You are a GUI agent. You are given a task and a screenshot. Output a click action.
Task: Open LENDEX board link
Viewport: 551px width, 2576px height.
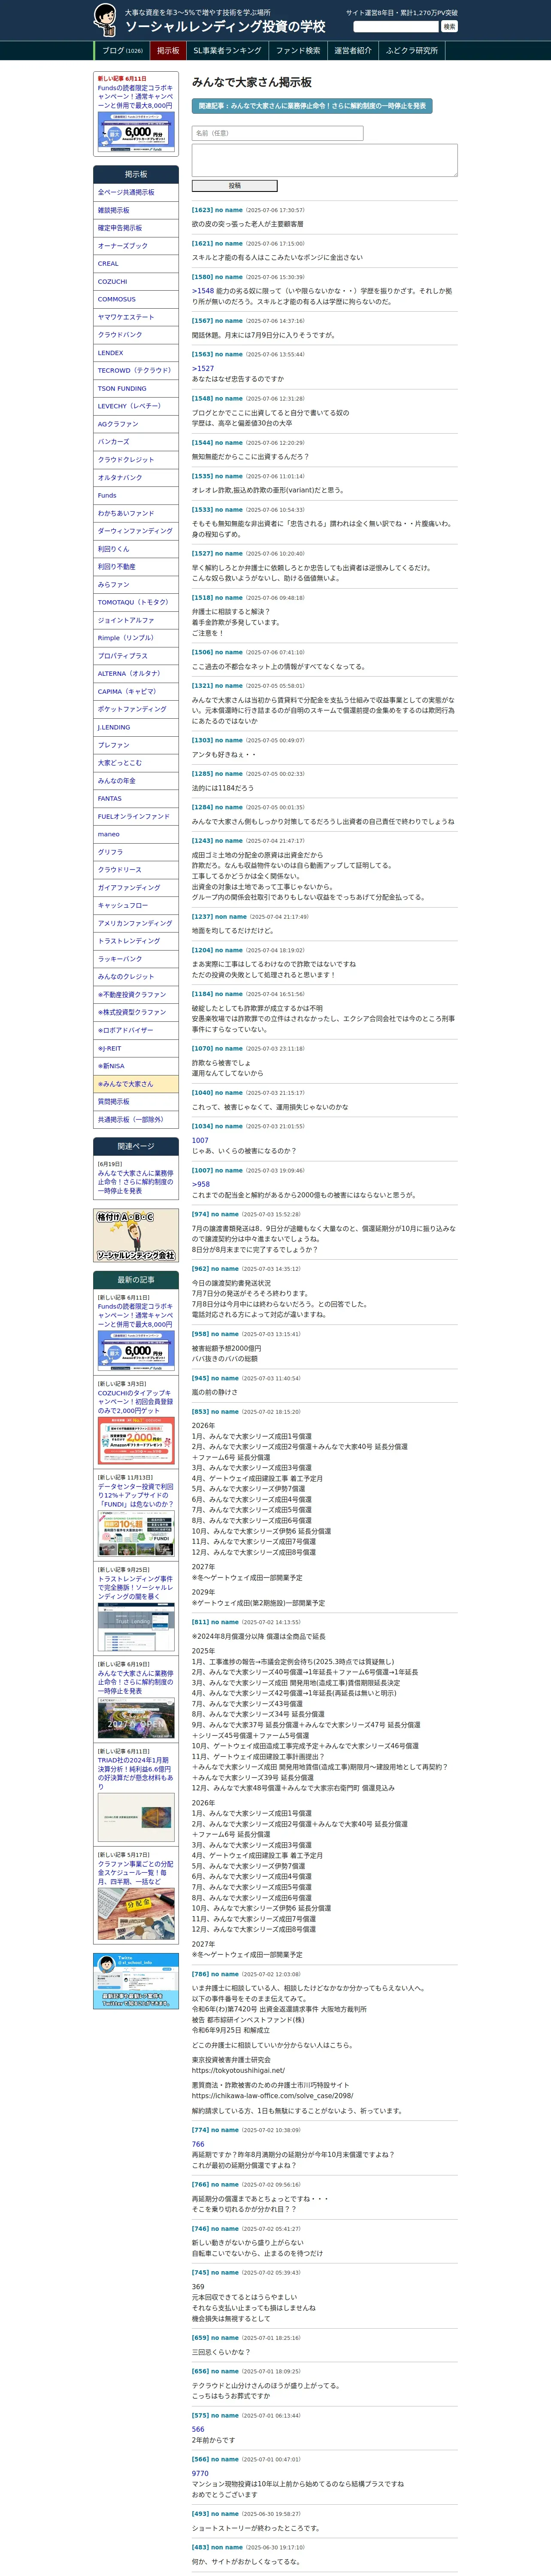[136, 353]
